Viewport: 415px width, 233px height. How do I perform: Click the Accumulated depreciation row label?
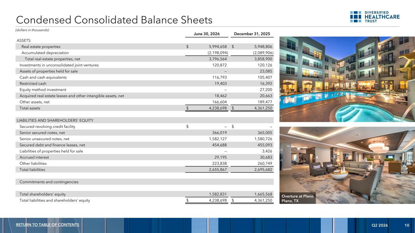click(x=45, y=53)
